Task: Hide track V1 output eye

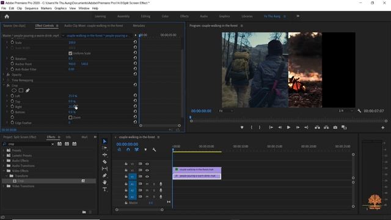Action: 147,177
